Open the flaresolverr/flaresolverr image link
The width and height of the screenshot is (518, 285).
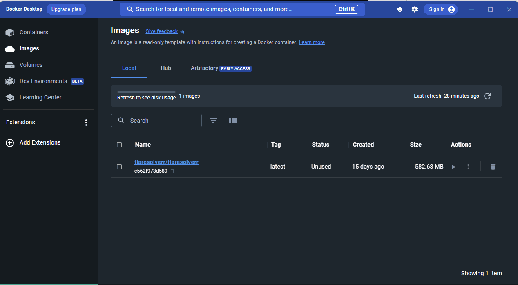(x=166, y=162)
